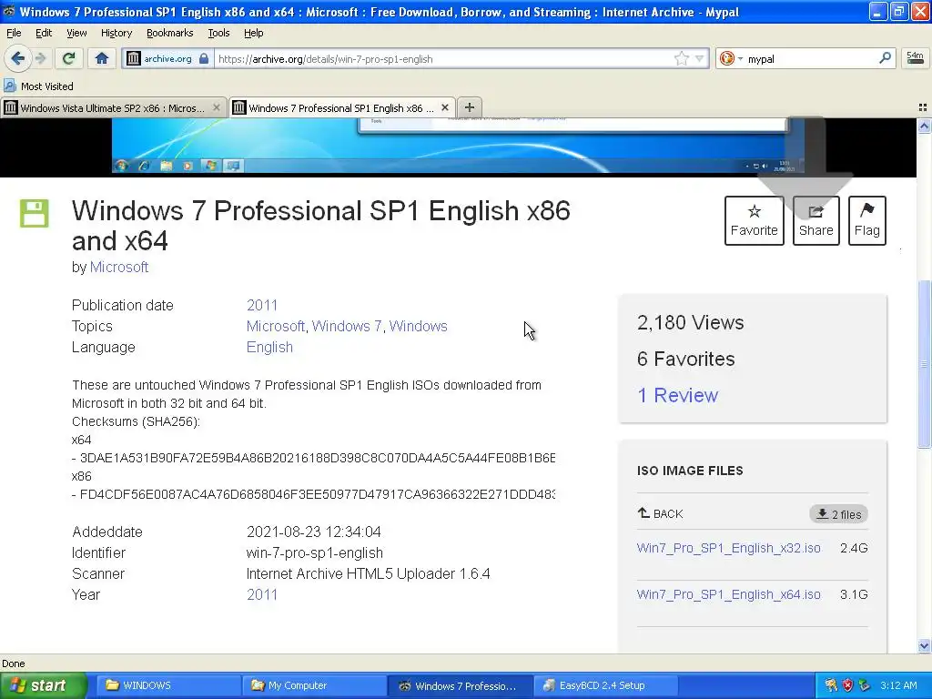Bookmark this page with the star icon
The image size is (932, 699).
(681, 58)
